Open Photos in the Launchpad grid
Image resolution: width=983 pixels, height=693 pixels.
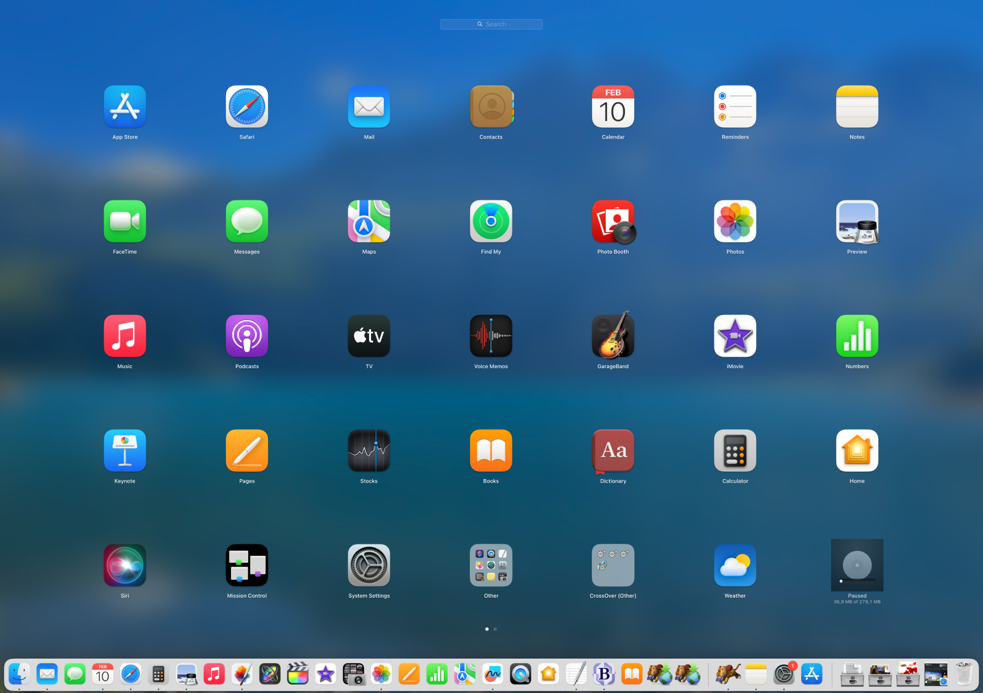coord(735,221)
